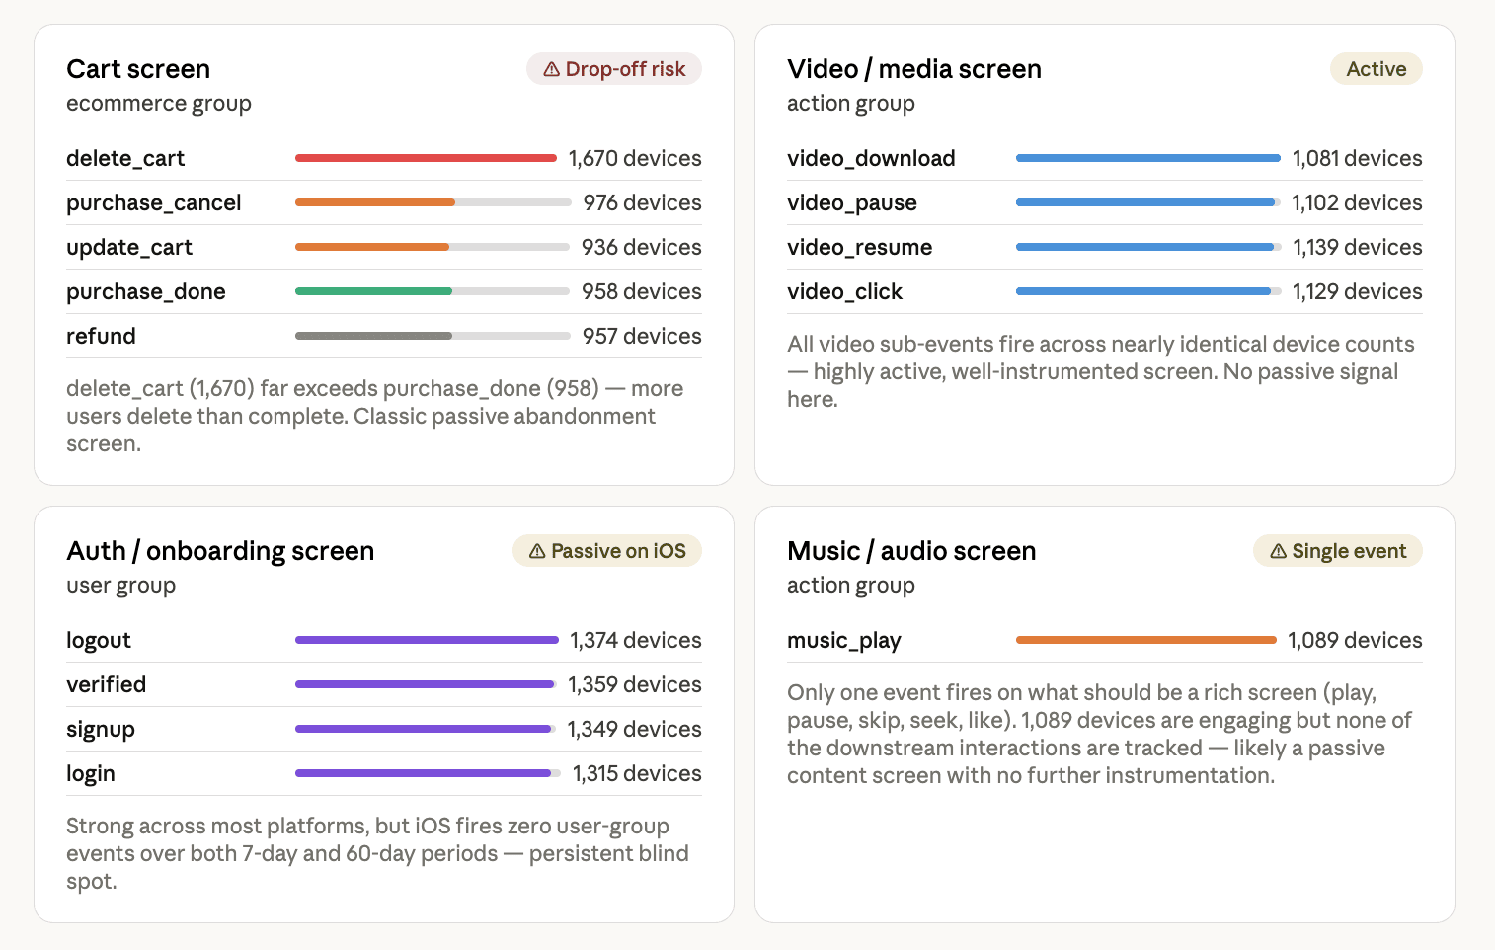
Task: Click the red delete_cart progress bar
Action: (426, 158)
